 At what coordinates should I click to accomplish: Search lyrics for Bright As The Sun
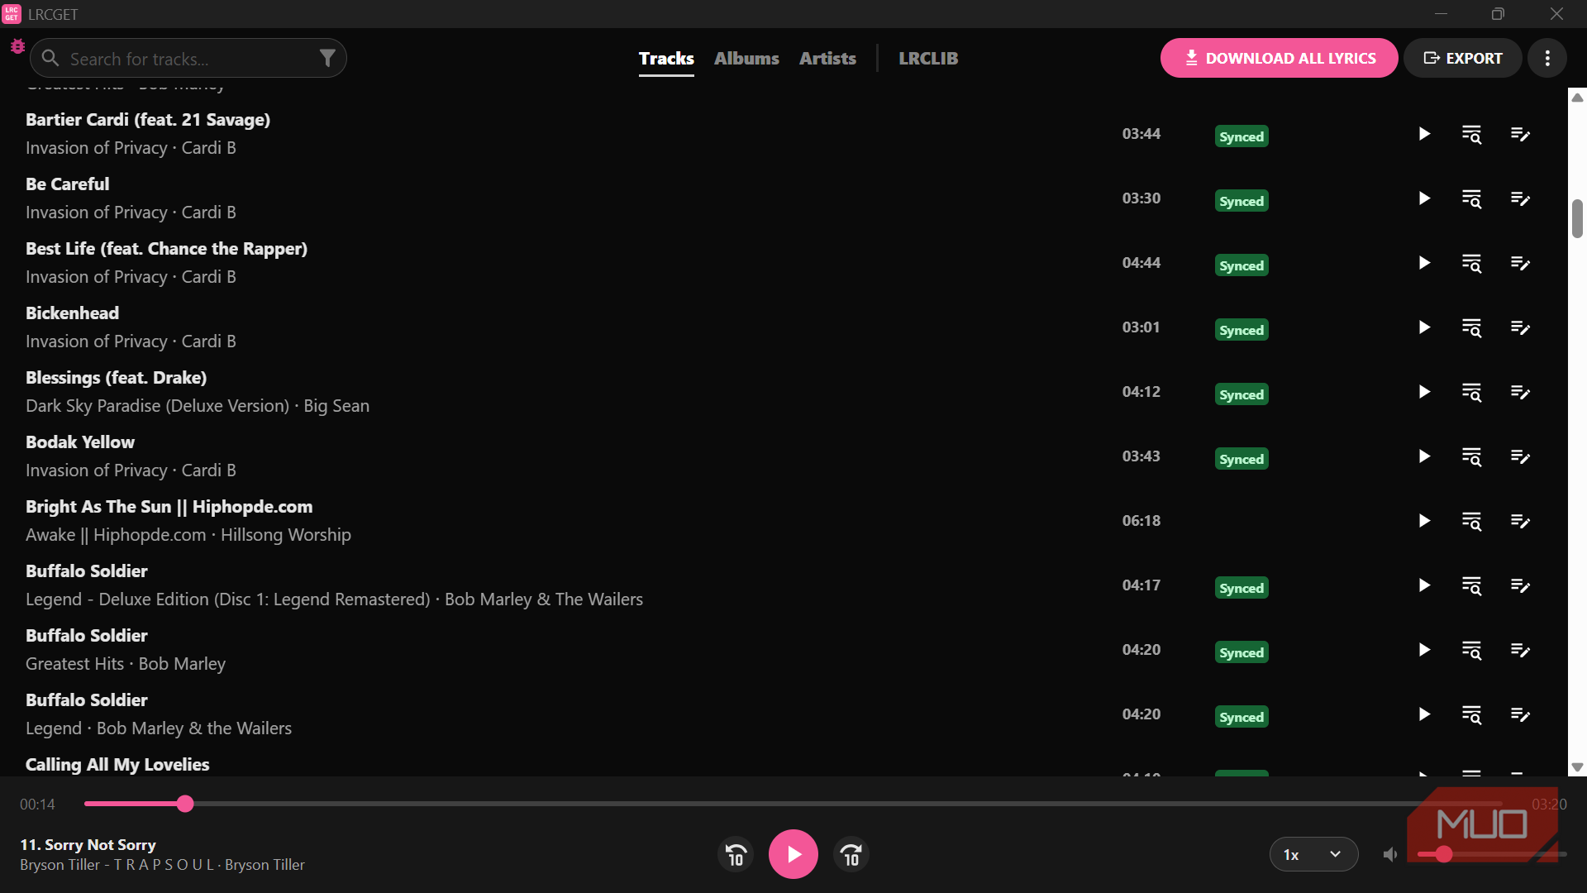tap(1472, 521)
